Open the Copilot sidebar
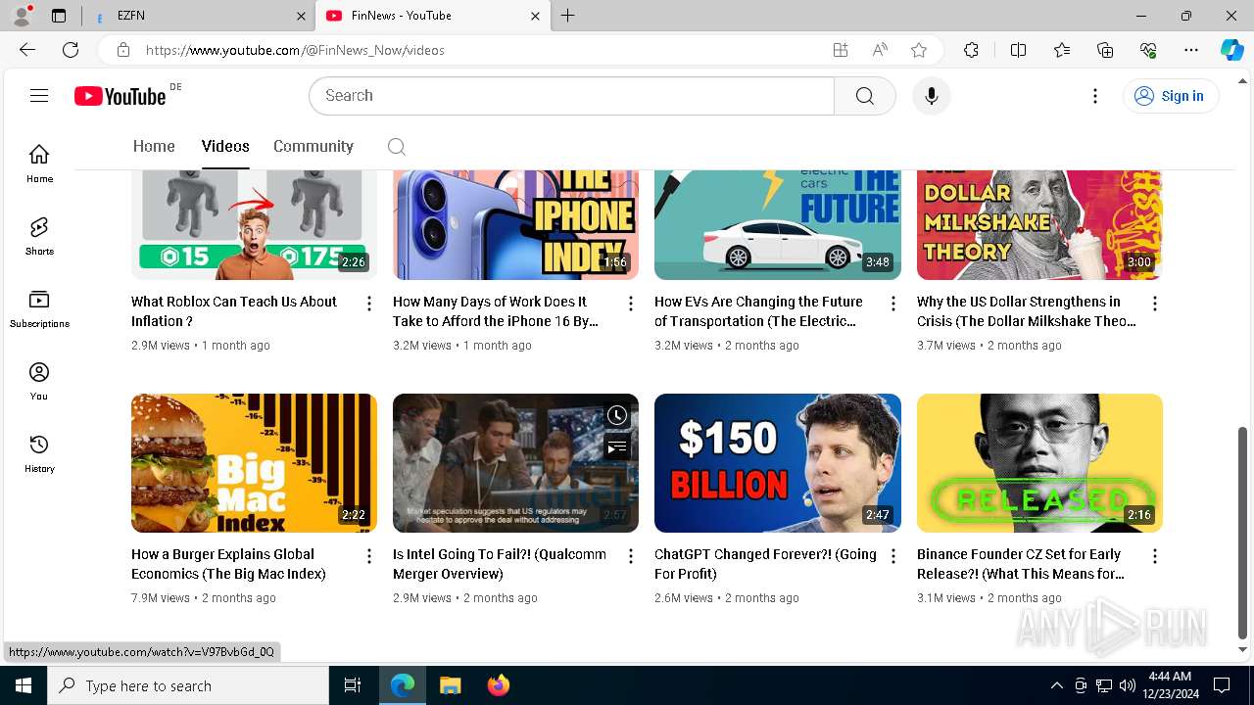Screen dimensions: 1254x705 [x=1231, y=50]
